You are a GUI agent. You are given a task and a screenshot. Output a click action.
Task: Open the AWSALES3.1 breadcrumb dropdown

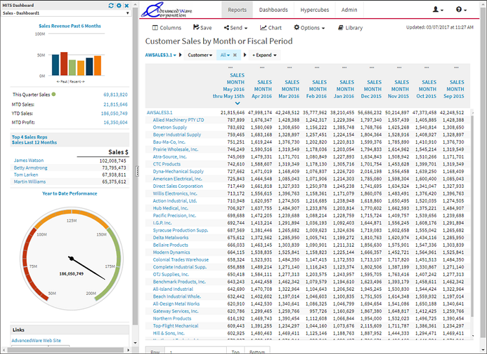coord(161,55)
